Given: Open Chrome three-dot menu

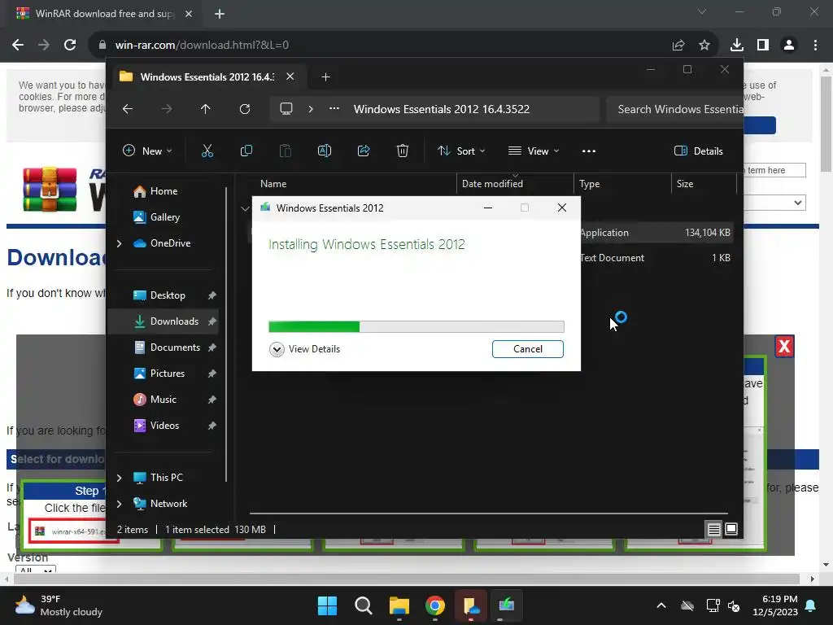Looking at the screenshot, I should pos(815,46).
